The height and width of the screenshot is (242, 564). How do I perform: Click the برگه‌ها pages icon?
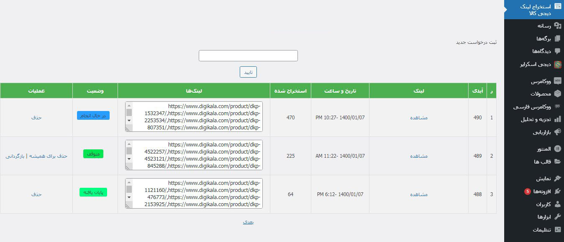click(x=557, y=38)
